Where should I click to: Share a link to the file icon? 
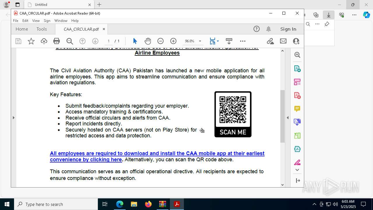(x=270, y=41)
